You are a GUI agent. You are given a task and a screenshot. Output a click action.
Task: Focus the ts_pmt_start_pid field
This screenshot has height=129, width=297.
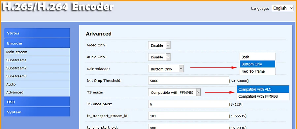188,127
